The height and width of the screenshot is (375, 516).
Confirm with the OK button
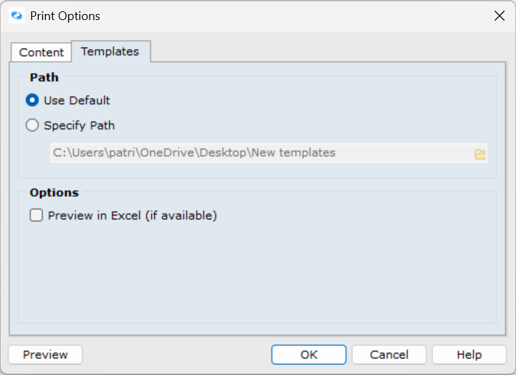tap(309, 355)
